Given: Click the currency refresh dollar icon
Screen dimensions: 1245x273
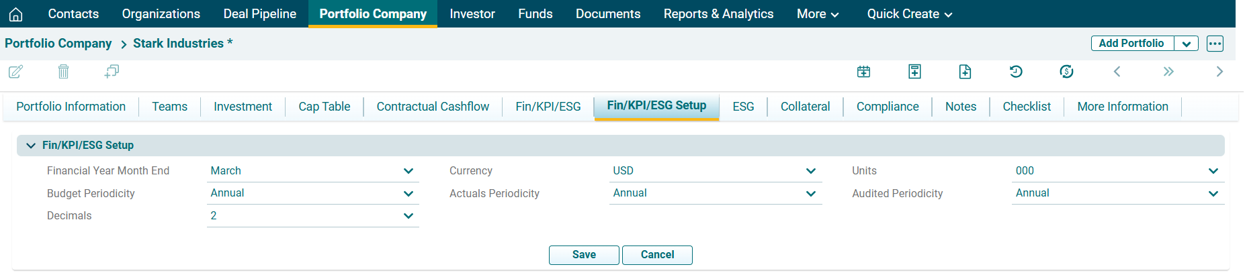Looking at the screenshot, I should coord(1066,72).
